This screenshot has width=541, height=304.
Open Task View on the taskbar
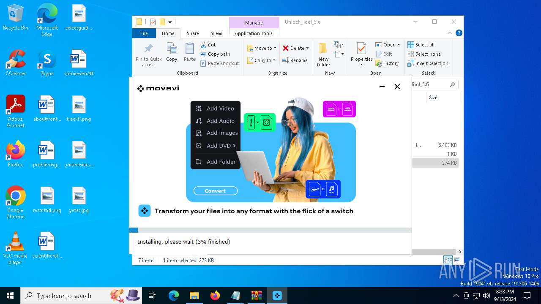pyautogui.click(x=152, y=296)
